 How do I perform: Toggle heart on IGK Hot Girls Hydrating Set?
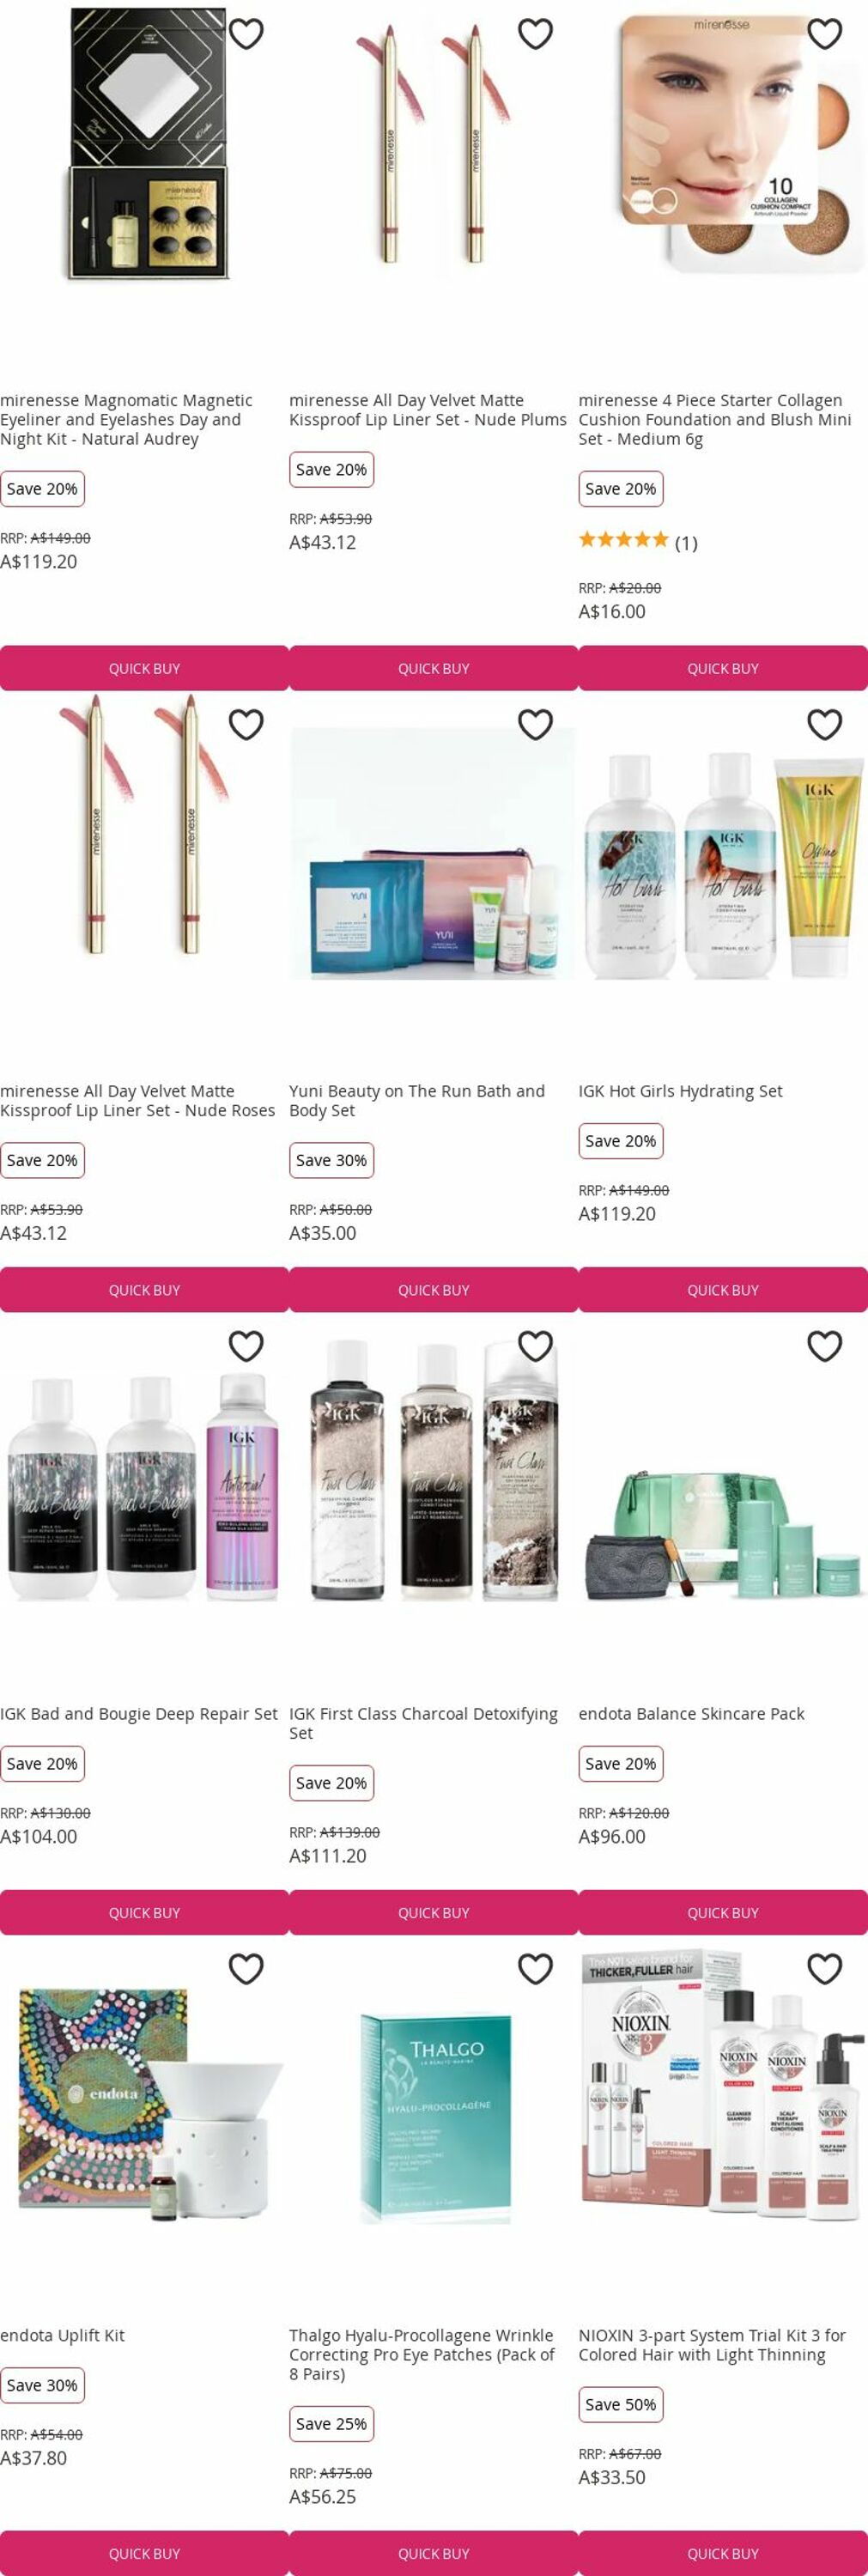(x=824, y=725)
